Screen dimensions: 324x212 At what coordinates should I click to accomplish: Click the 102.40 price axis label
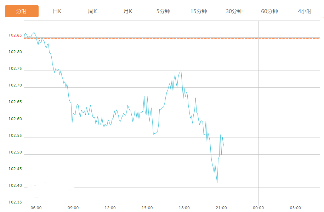pyautogui.click(x=15, y=185)
